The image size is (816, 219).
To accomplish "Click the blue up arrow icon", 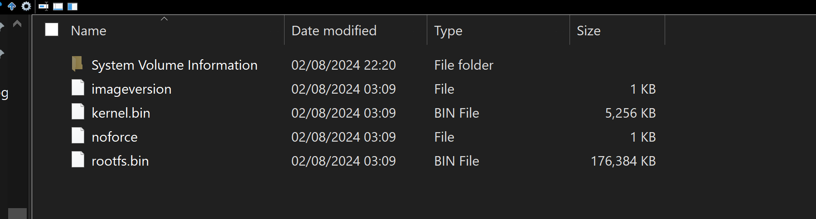I will [x=12, y=6].
